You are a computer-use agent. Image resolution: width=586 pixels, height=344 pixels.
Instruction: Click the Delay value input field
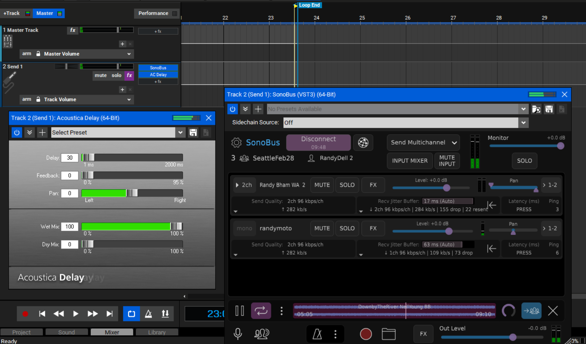click(69, 158)
